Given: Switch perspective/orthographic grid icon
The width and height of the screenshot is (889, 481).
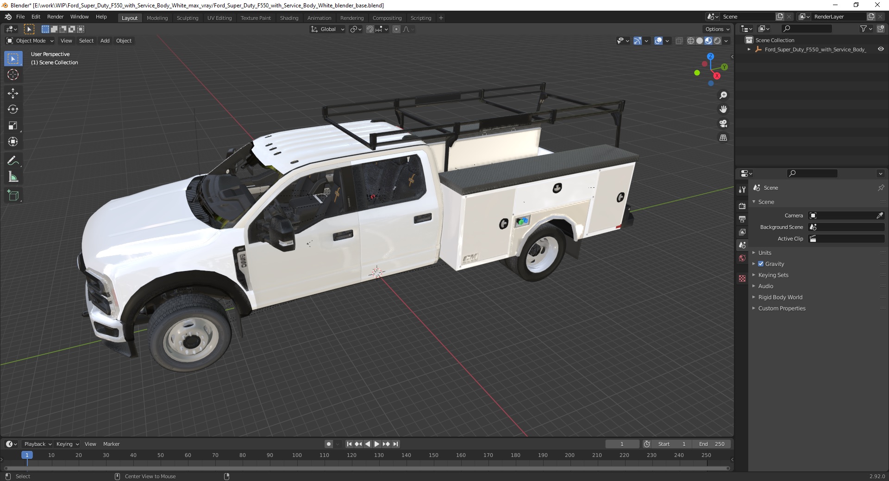Looking at the screenshot, I should [x=723, y=138].
